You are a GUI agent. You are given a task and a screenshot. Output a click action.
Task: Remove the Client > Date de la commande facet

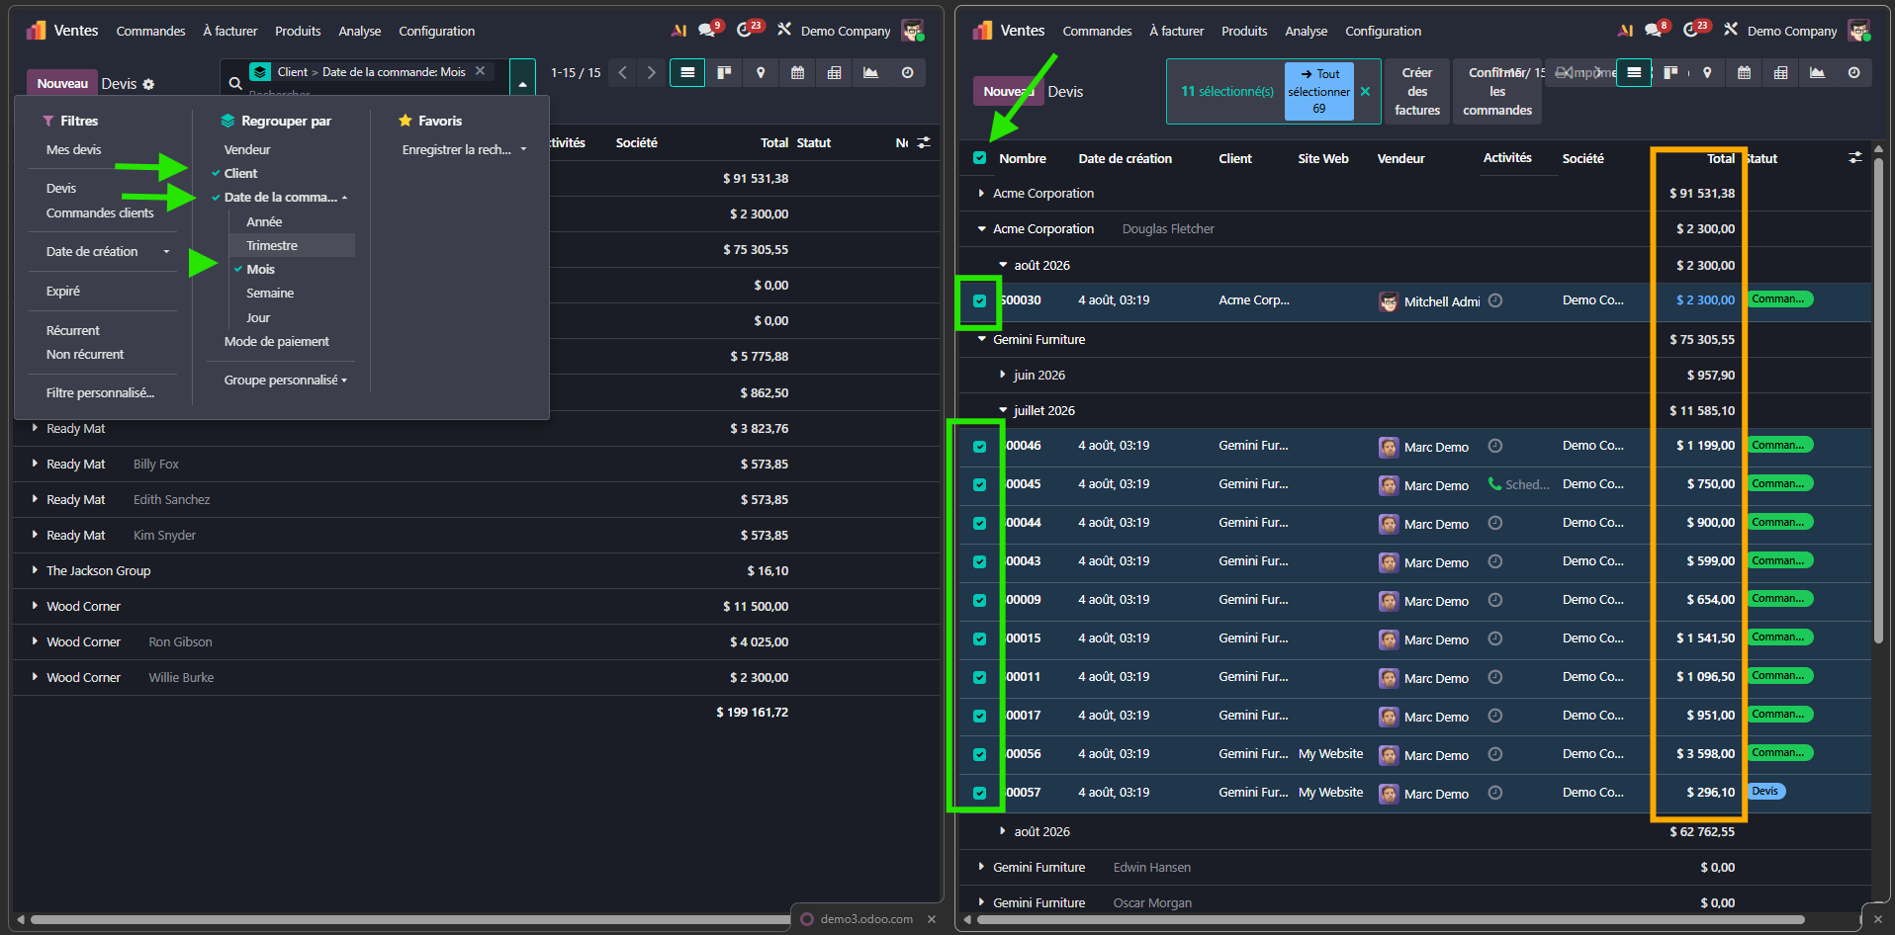tap(480, 71)
